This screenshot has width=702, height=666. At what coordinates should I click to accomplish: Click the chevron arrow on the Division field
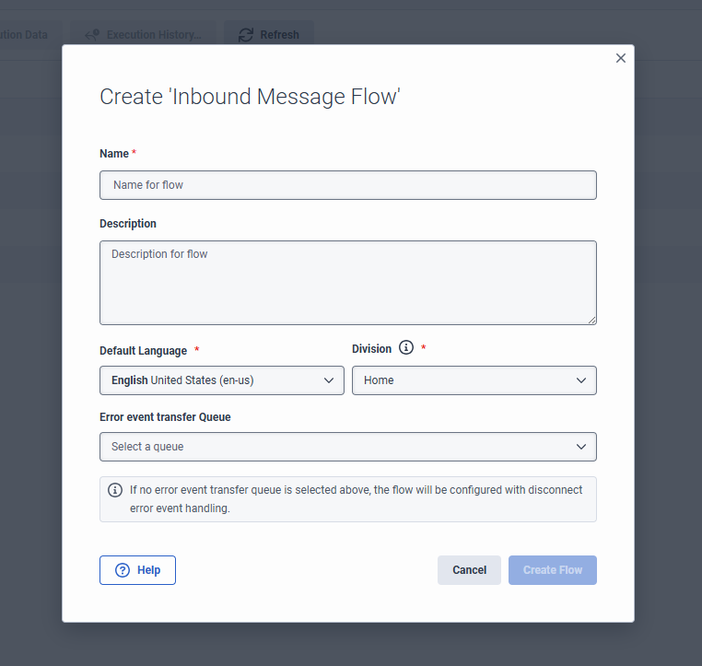click(581, 380)
